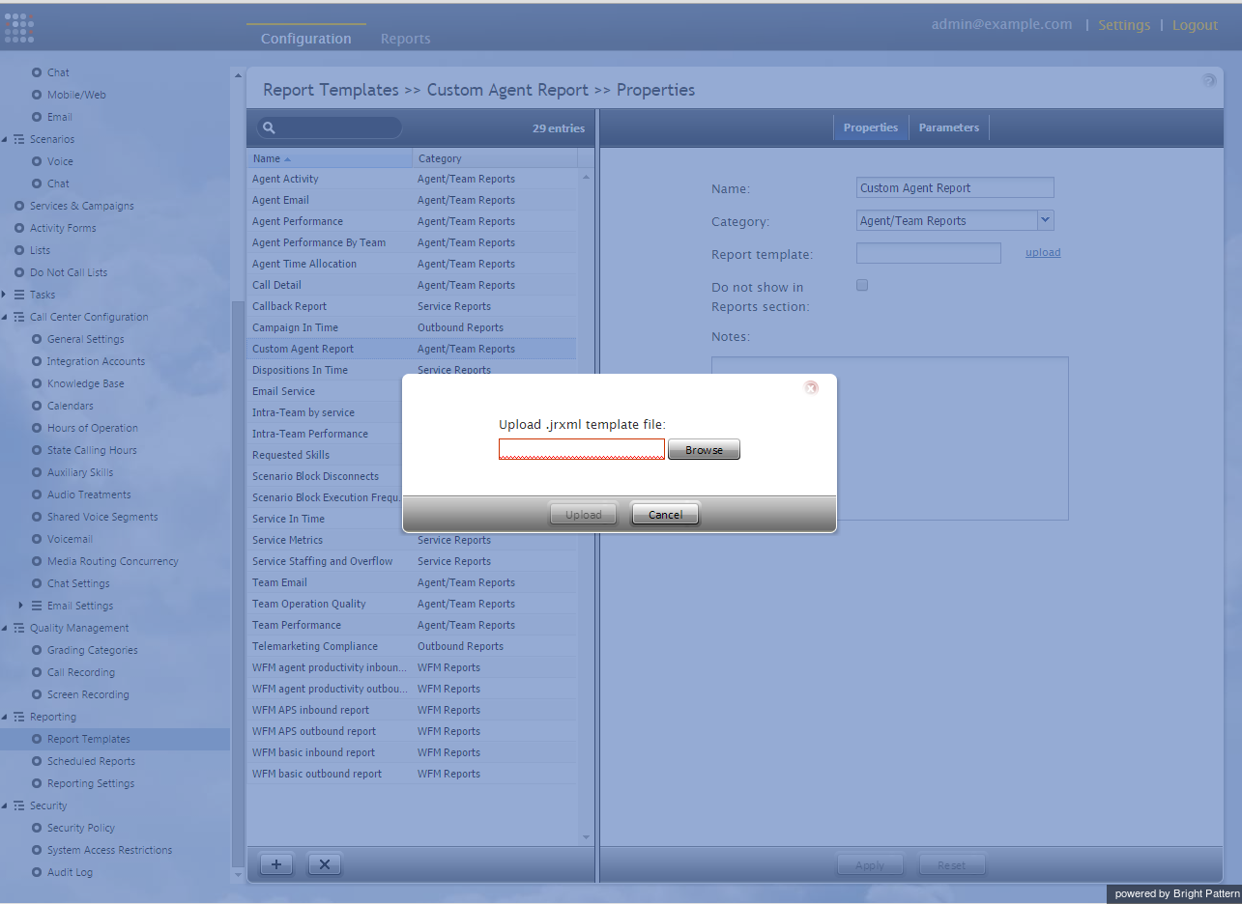This screenshot has height=904, width=1242.
Task: Open Do Not Call Lists
Action: (x=68, y=272)
